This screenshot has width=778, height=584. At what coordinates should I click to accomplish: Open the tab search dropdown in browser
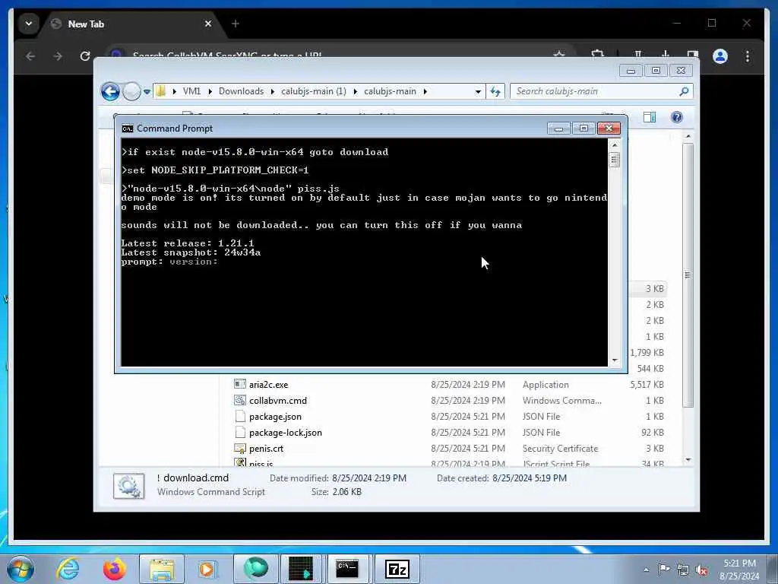click(x=29, y=24)
